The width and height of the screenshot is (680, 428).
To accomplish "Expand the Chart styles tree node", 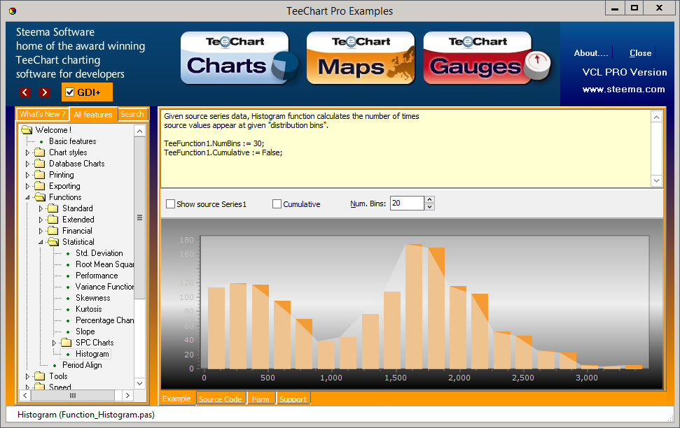I will 27,153.
